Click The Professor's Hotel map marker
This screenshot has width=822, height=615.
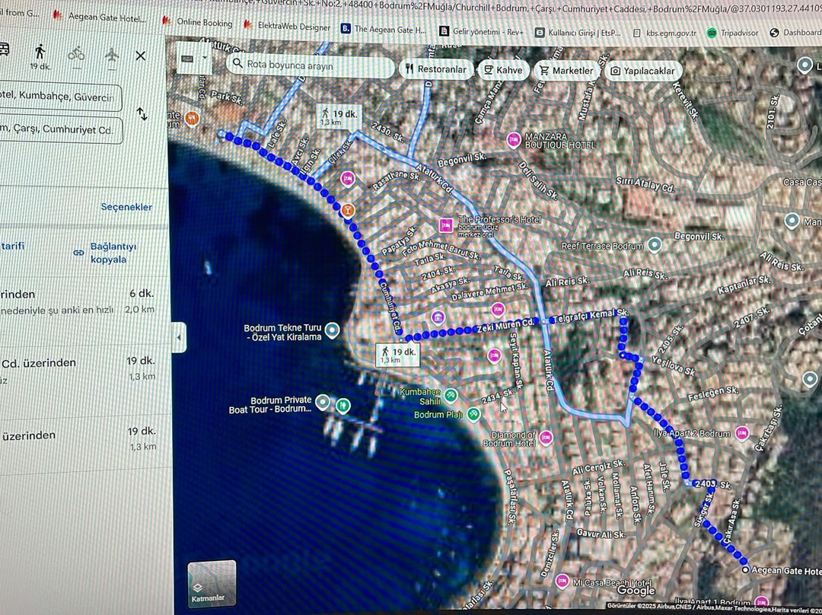tap(446, 225)
